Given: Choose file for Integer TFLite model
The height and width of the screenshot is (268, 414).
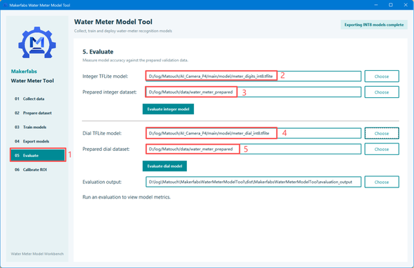Looking at the screenshot, I should click(382, 76).
